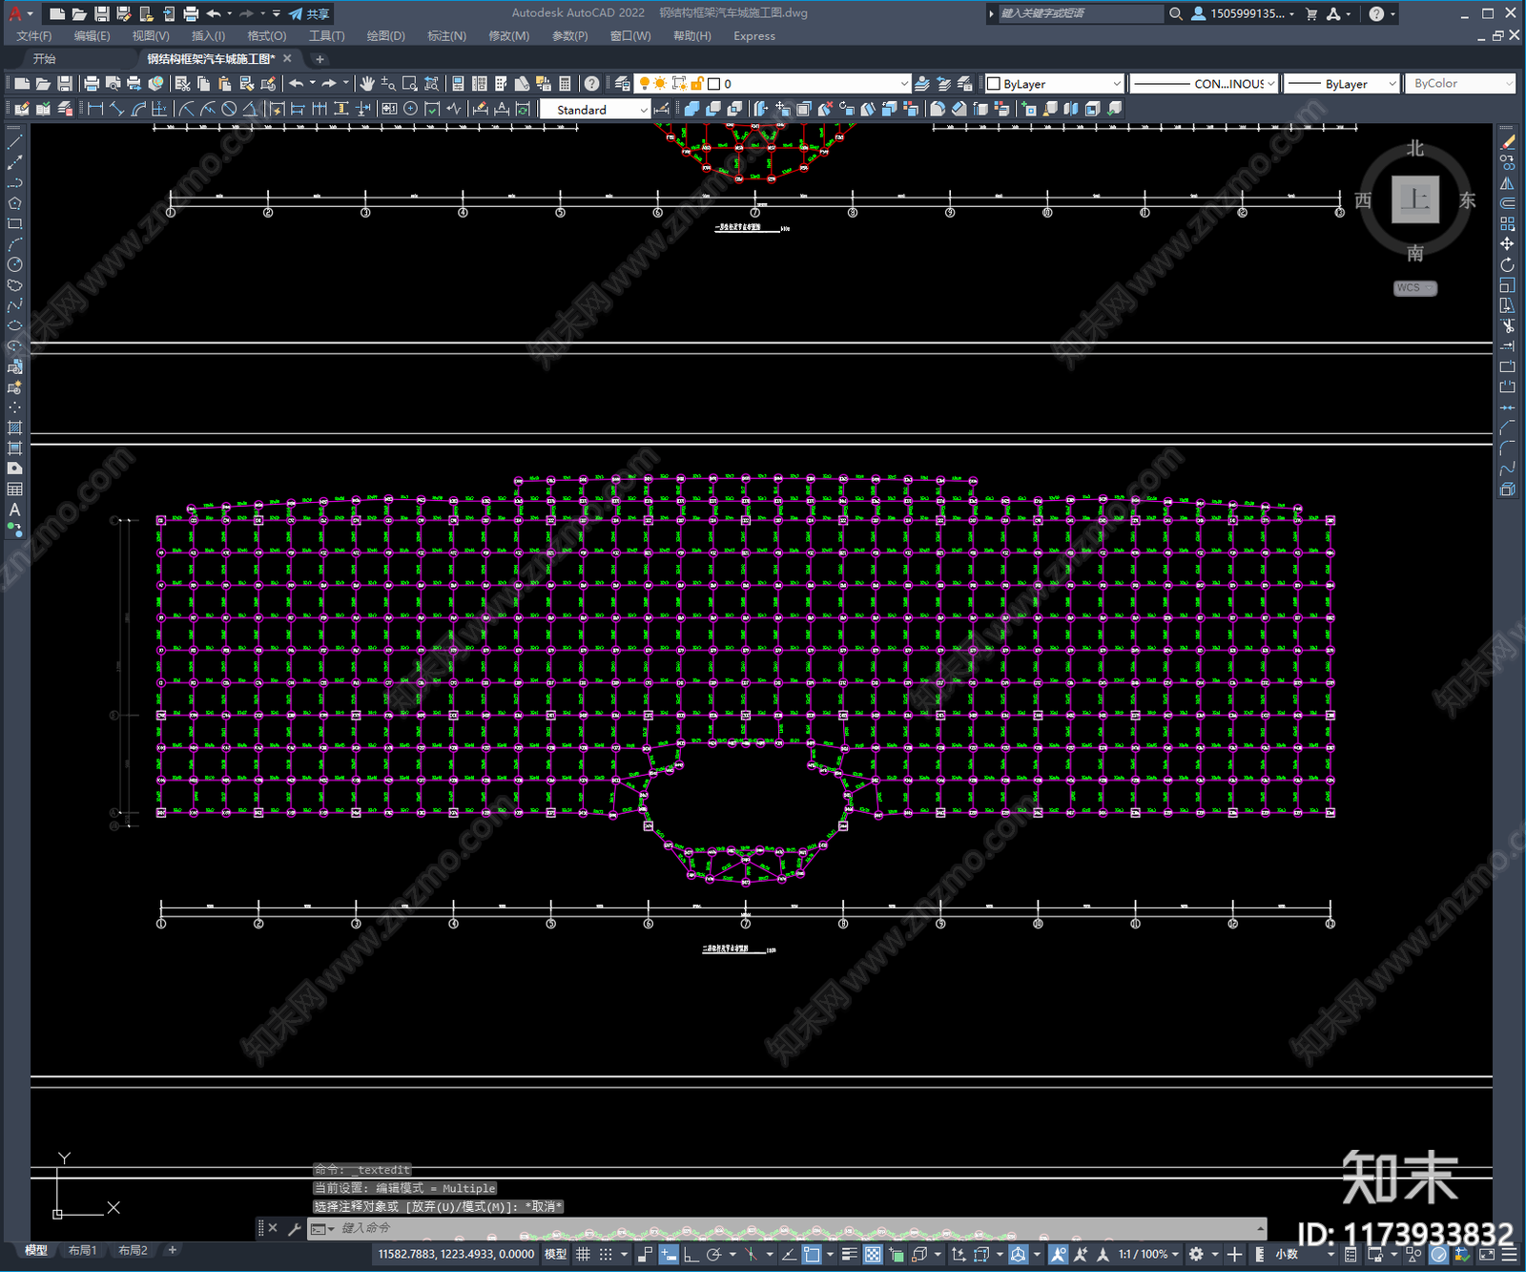Select the Line draw tool
This screenshot has height=1272, width=1526.
pos(14,142)
